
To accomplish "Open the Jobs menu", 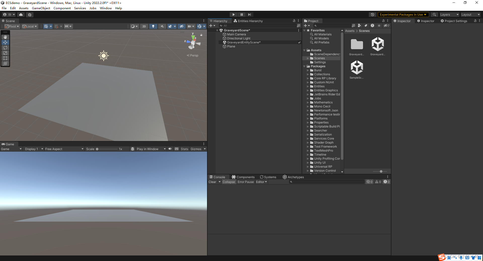I will coord(93,8).
